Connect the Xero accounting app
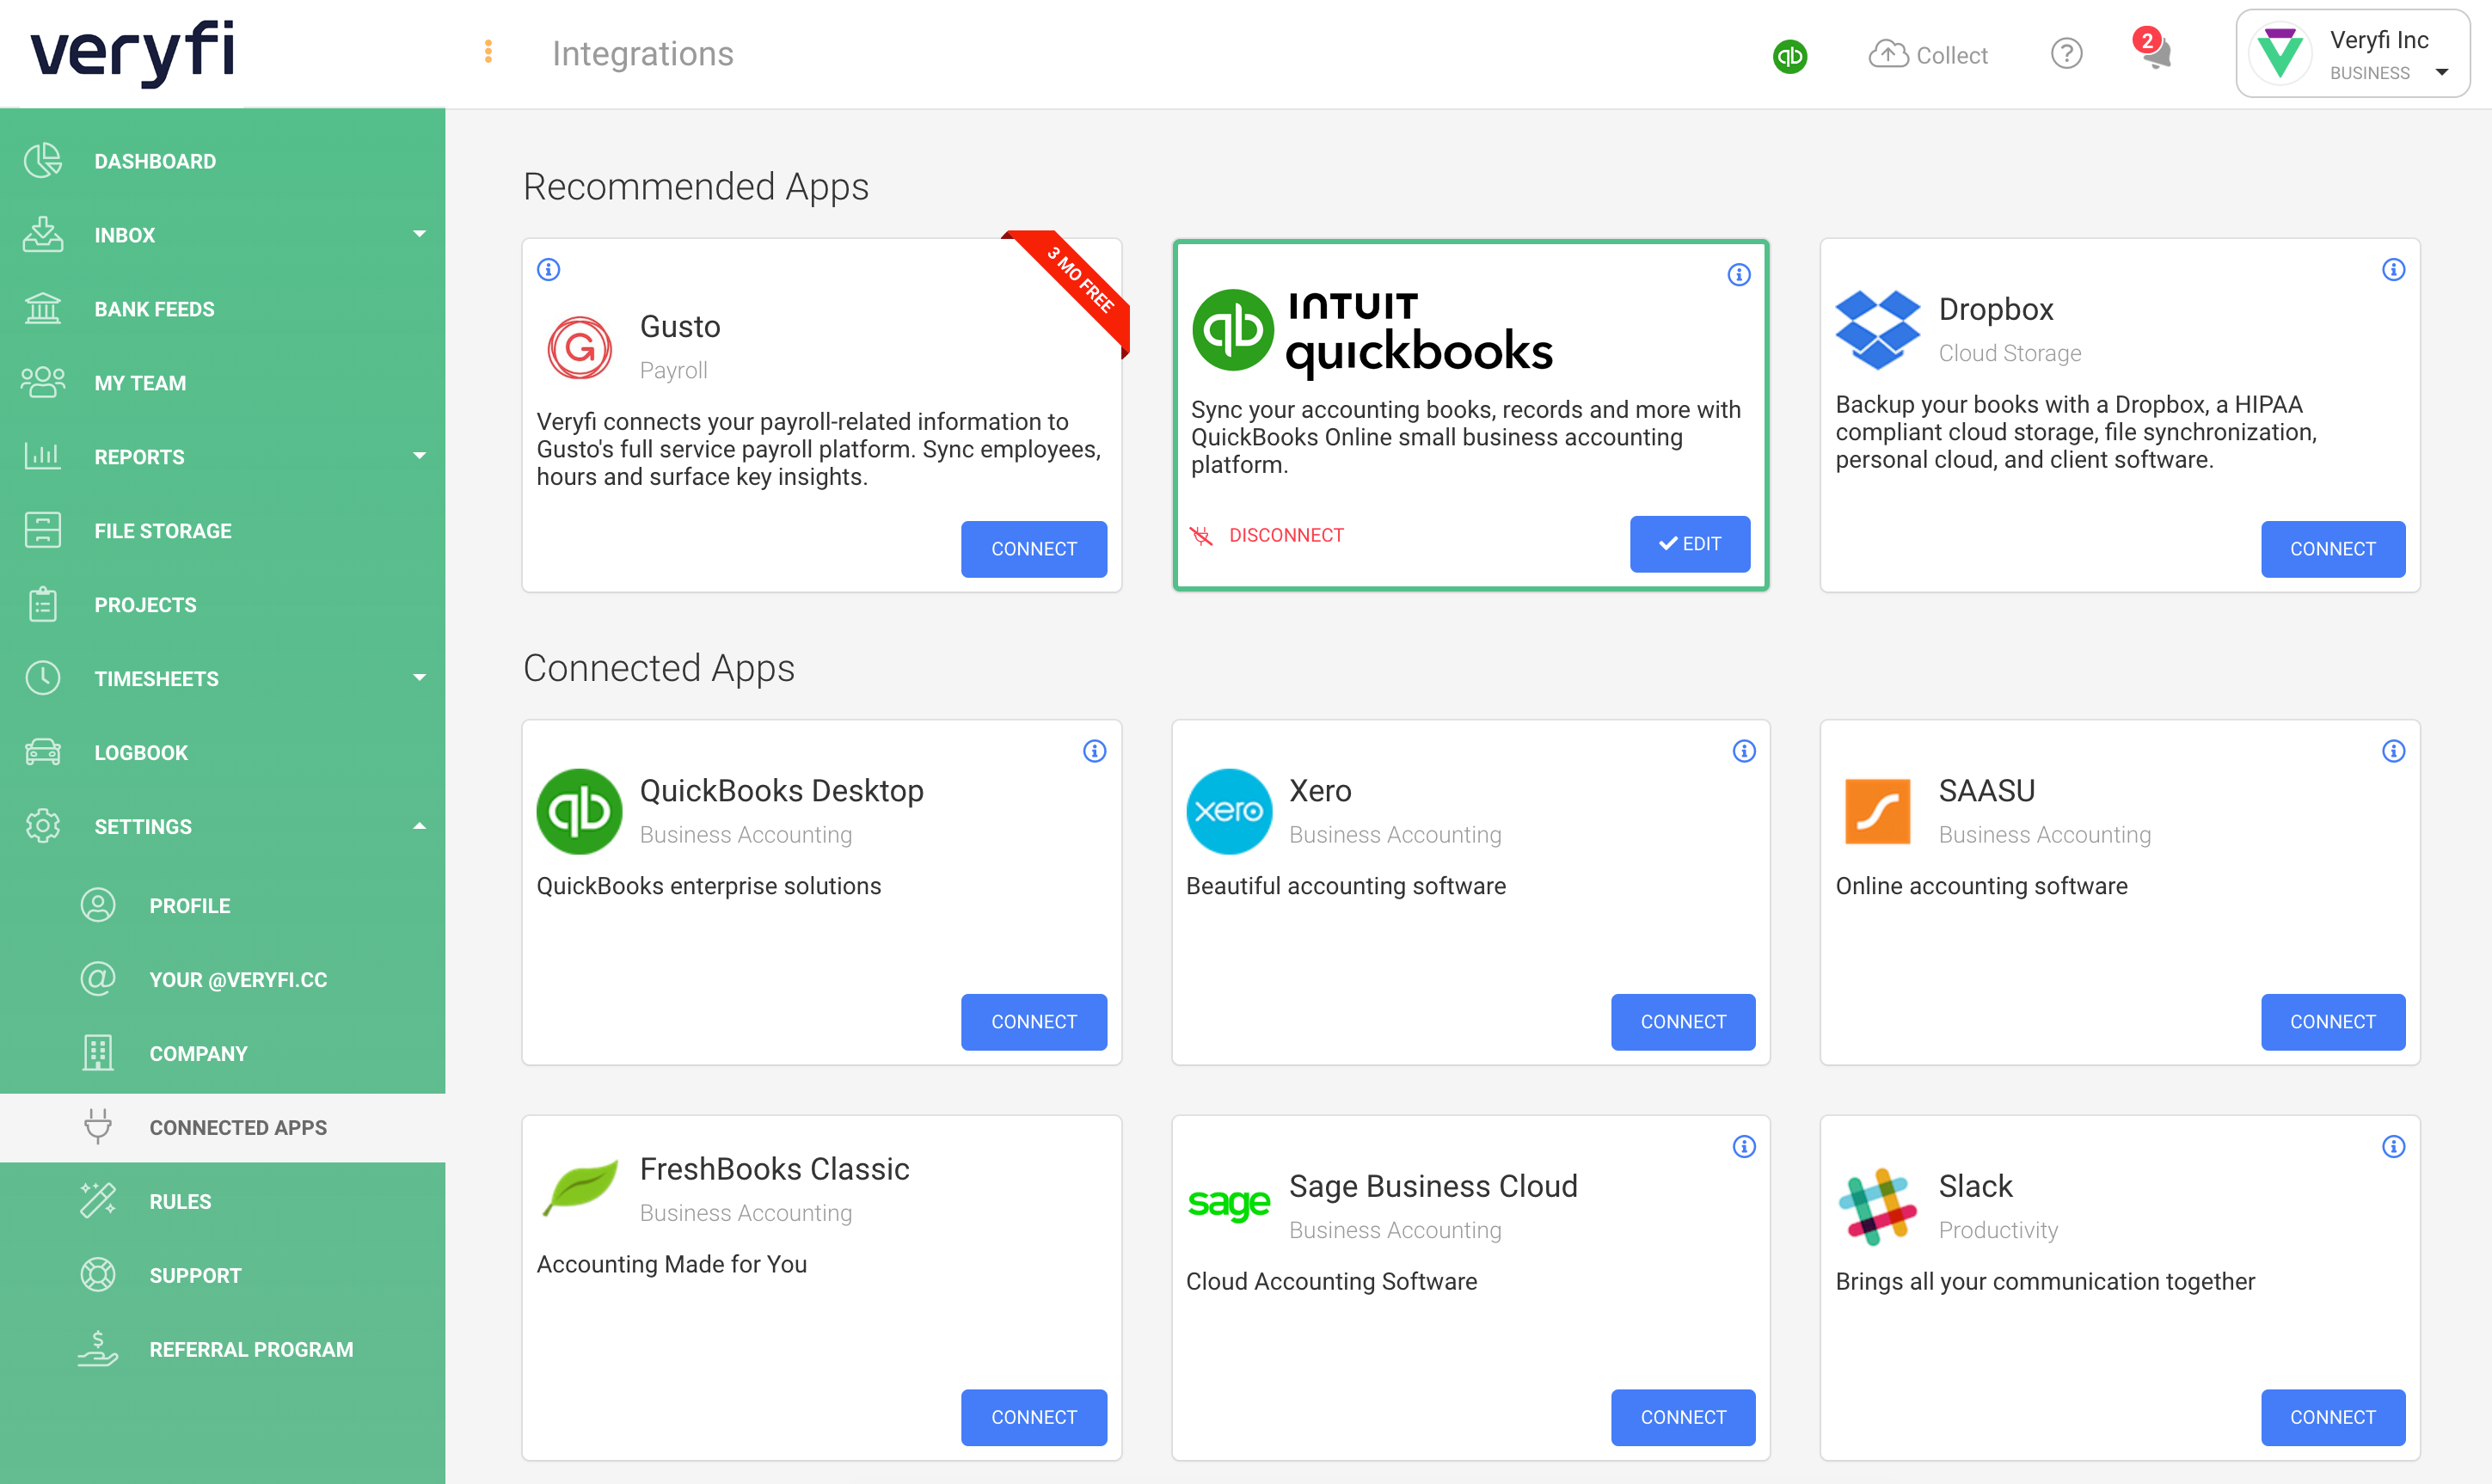This screenshot has height=1484, width=2492. (1683, 1021)
